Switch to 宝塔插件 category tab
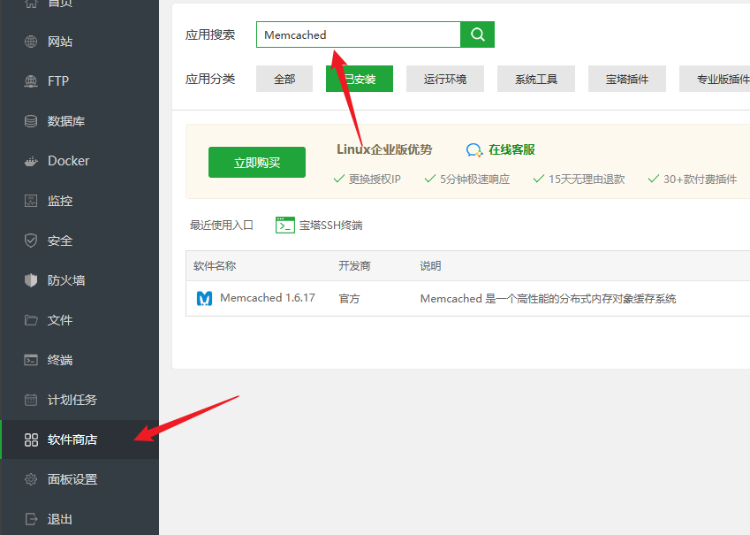Screen dimensions: 750x535 pos(626,79)
